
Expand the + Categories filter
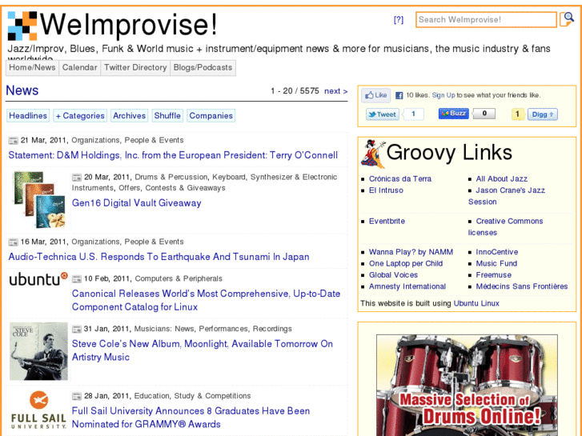[80, 116]
